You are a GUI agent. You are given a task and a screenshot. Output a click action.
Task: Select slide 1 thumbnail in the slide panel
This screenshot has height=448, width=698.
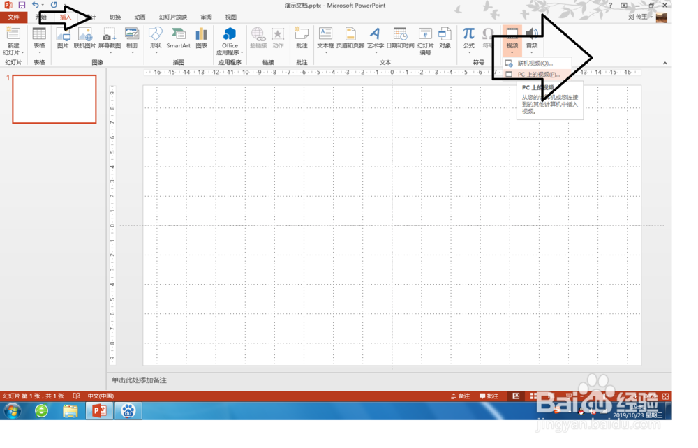[x=54, y=99]
